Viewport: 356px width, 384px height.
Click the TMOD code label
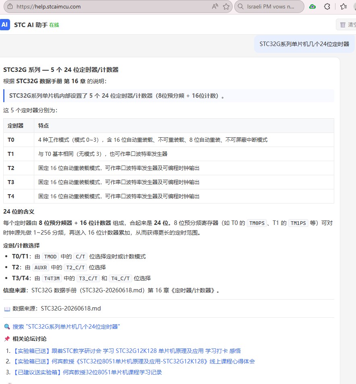[50, 257]
